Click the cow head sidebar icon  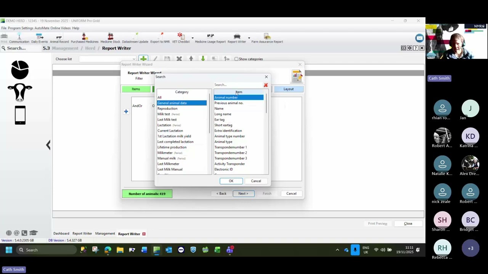pyautogui.click(x=20, y=92)
